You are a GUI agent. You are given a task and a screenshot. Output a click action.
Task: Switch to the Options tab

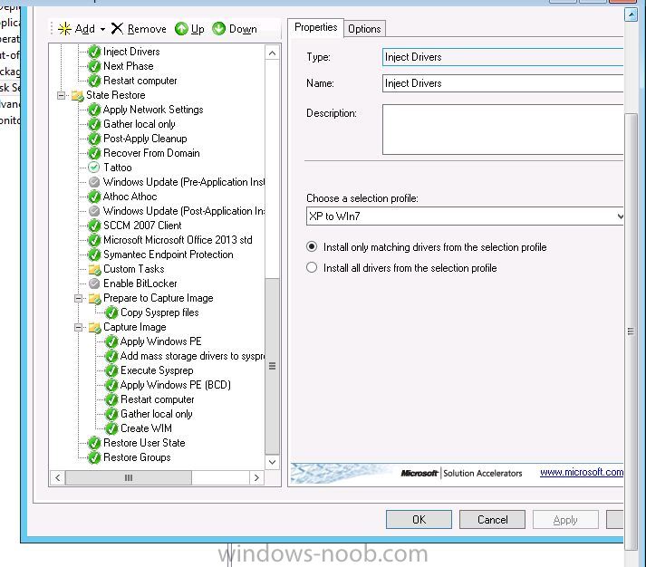364,29
